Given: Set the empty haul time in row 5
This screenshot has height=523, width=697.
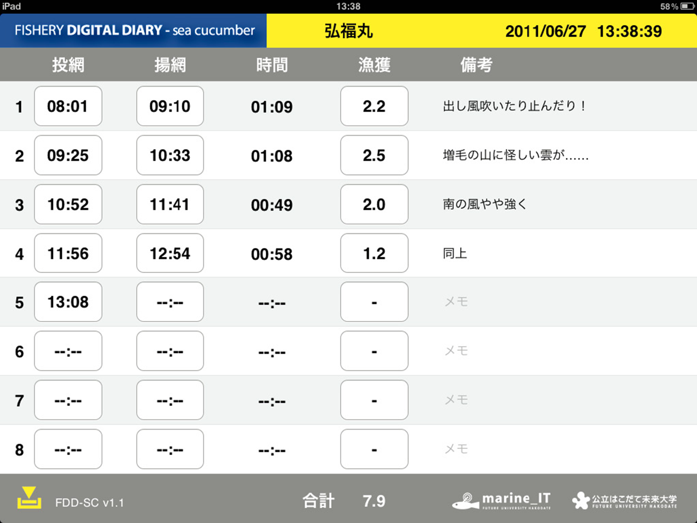Looking at the screenshot, I should pos(170,302).
